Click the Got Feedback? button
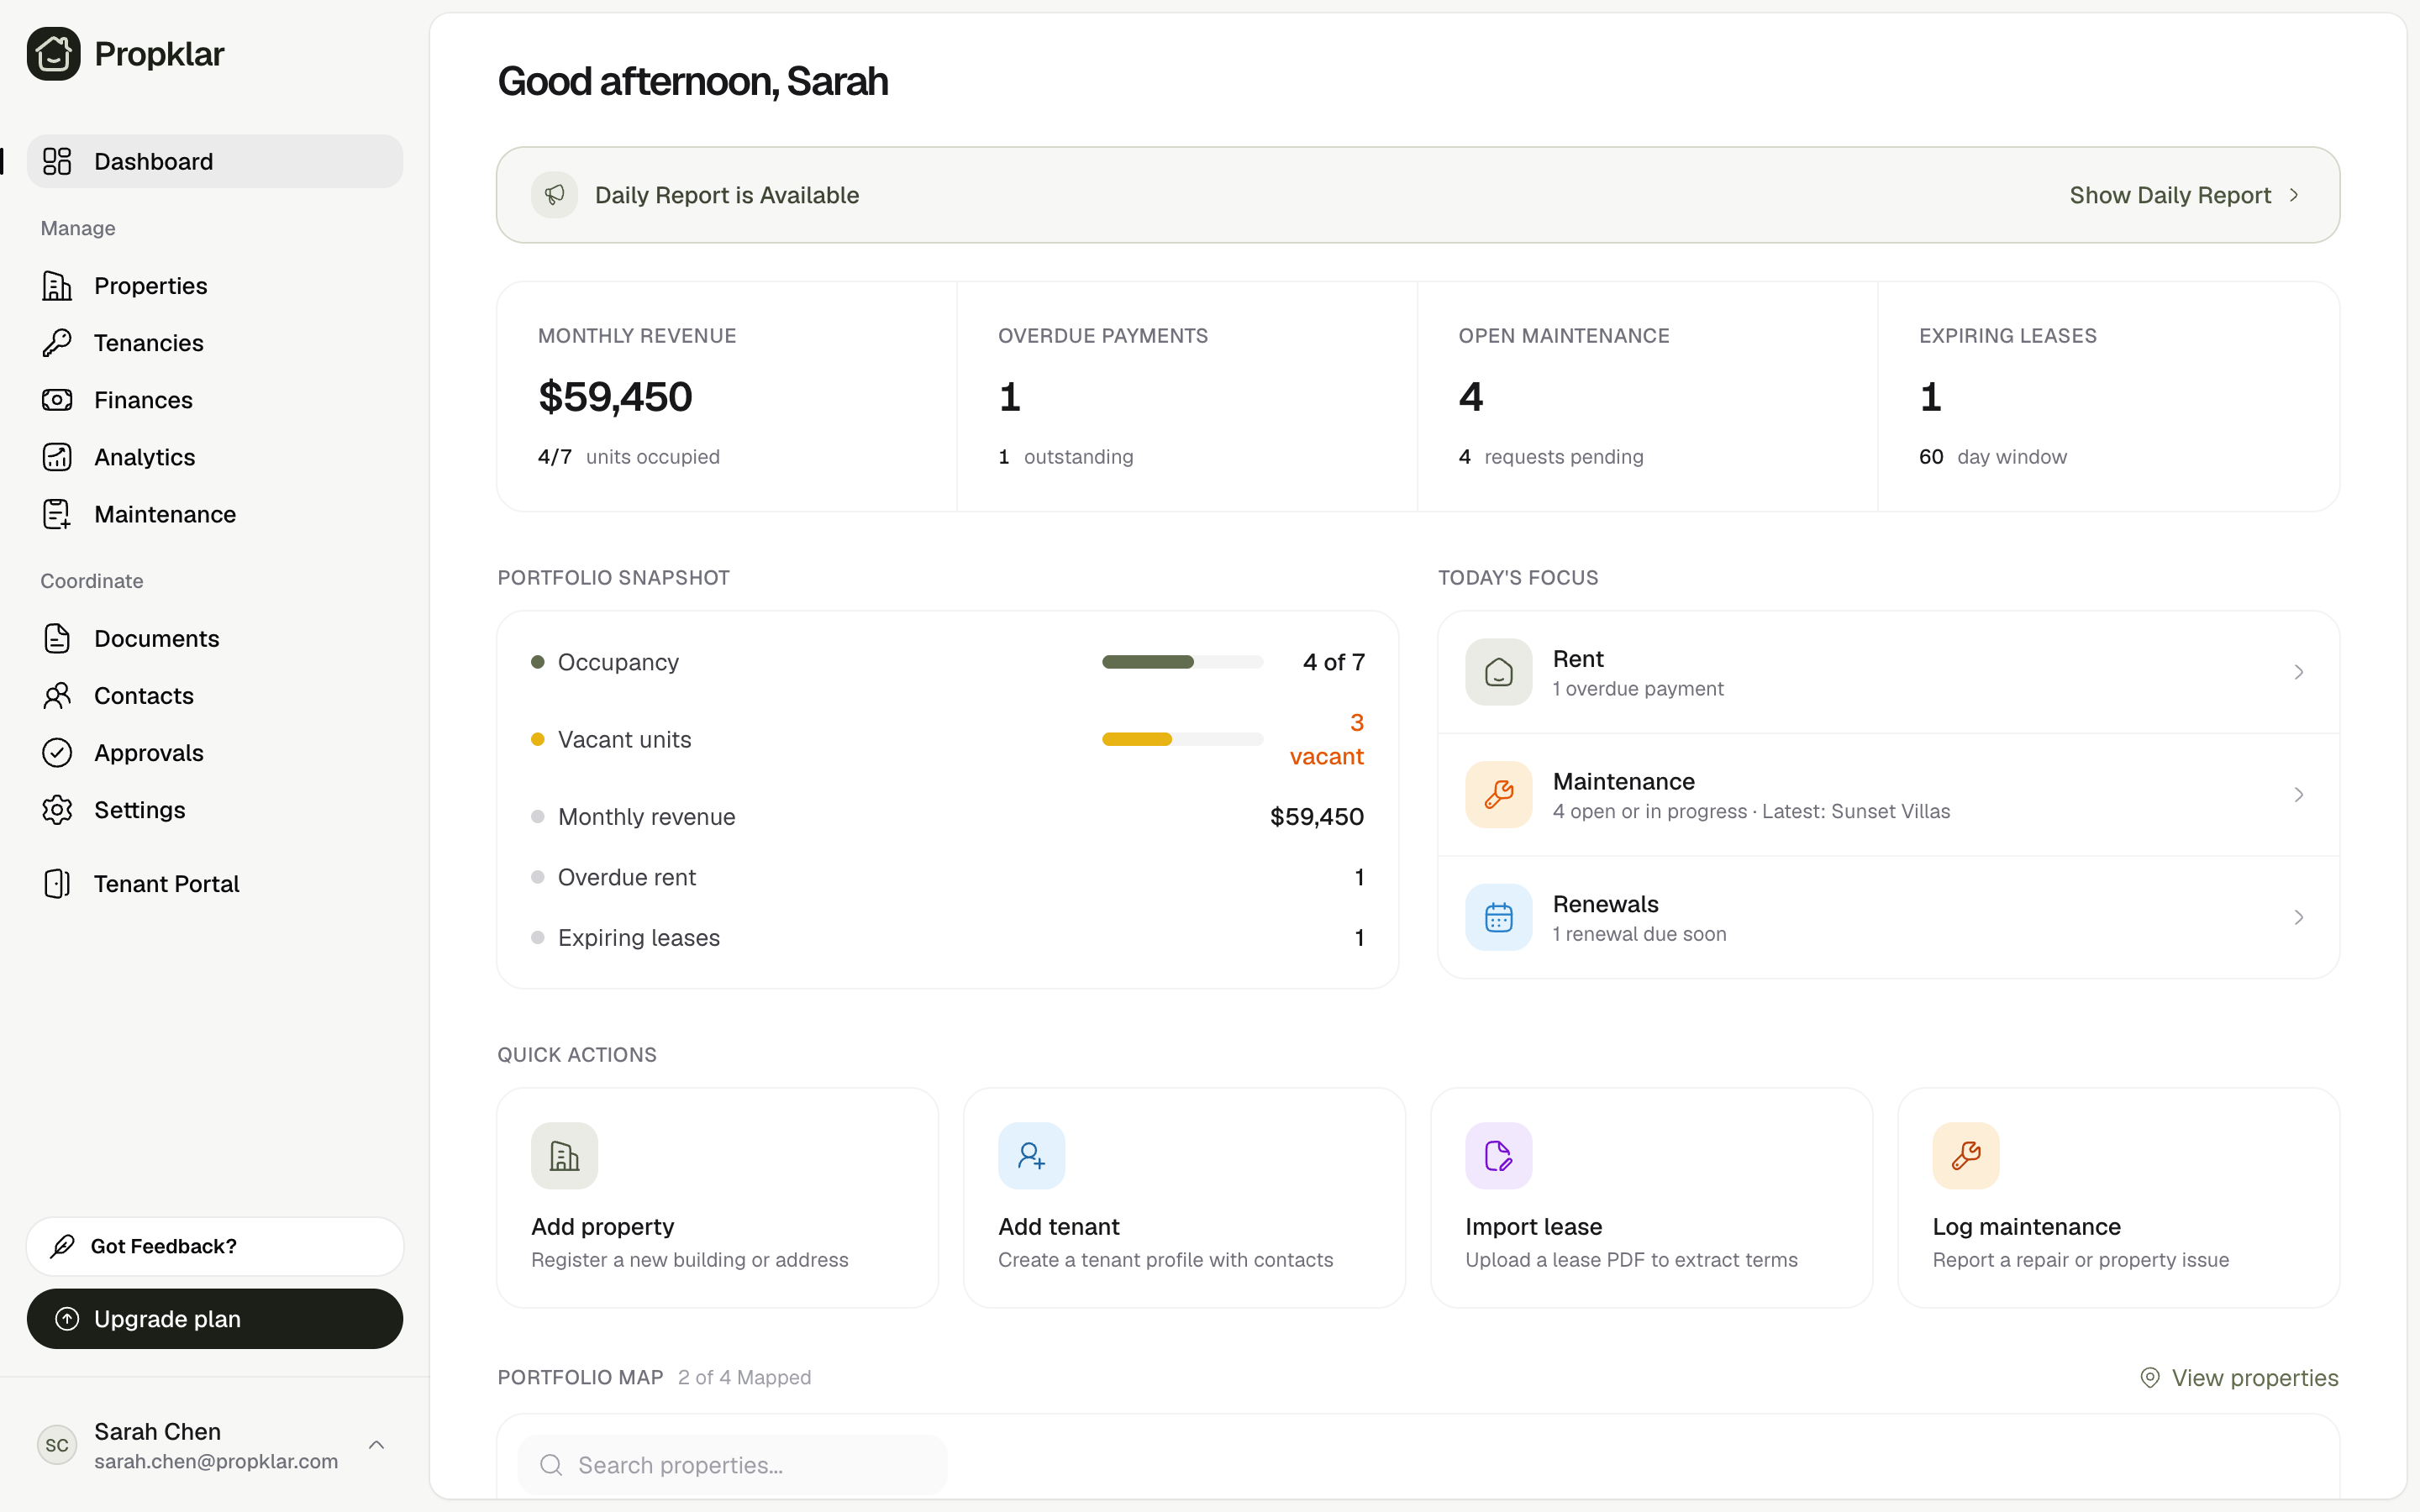This screenshot has width=2420, height=1512. pyautogui.click(x=215, y=1246)
